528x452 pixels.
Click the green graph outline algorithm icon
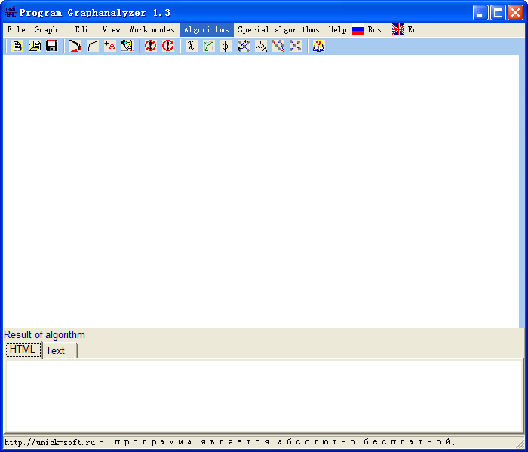tap(208, 46)
